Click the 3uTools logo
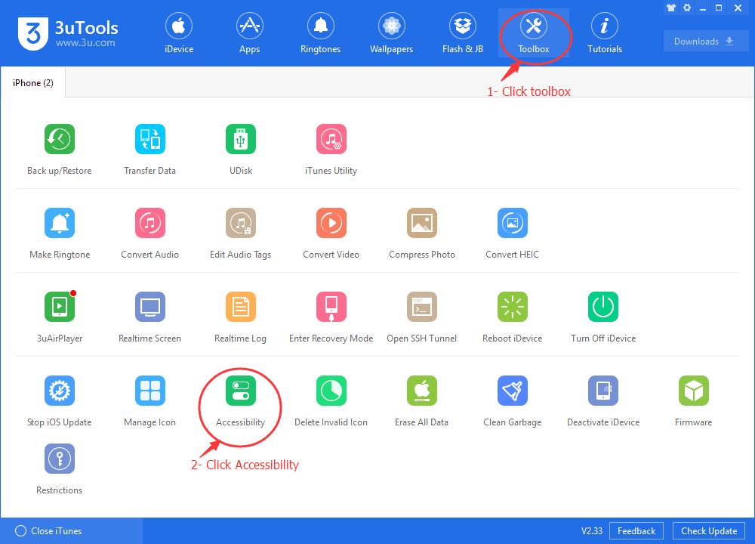The height and width of the screenshot is (544, 755). pos(68,33)
